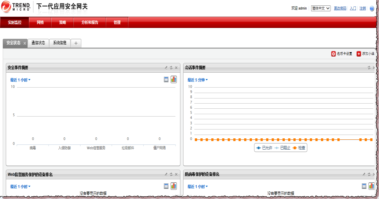Click the 添加小组件 plus icon

coord(359,54)
